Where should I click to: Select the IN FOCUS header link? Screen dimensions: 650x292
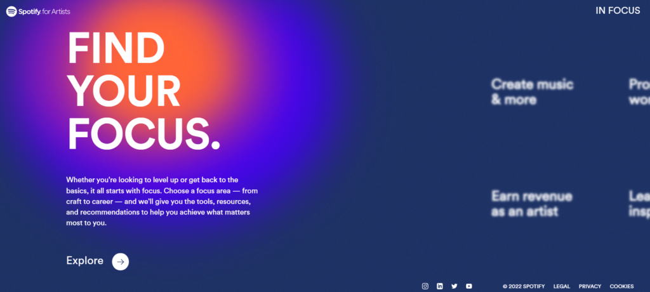[618, 11]
